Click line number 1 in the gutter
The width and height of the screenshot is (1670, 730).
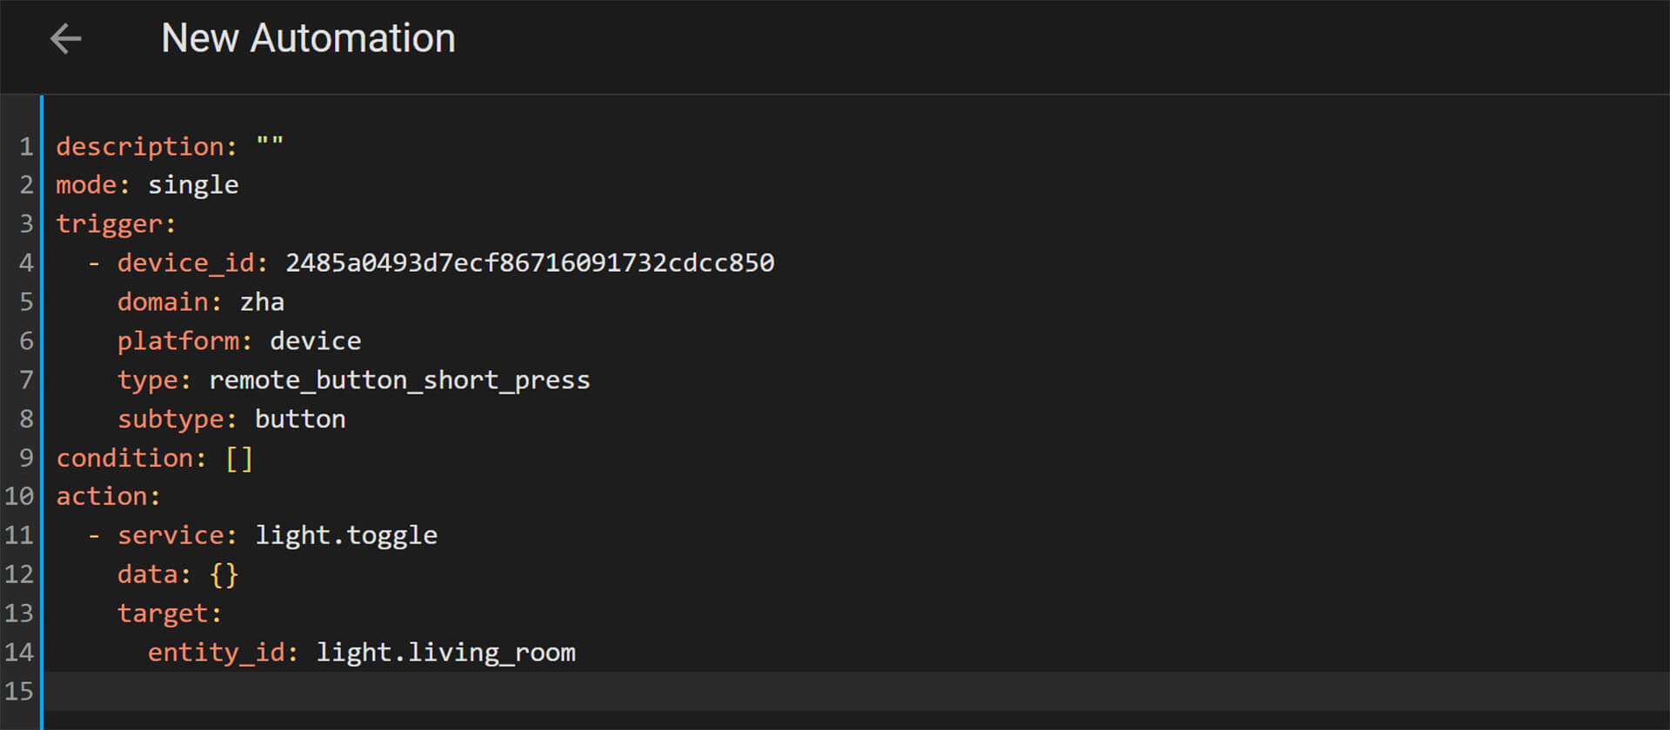pyautogui.click(x=26, y=146)
